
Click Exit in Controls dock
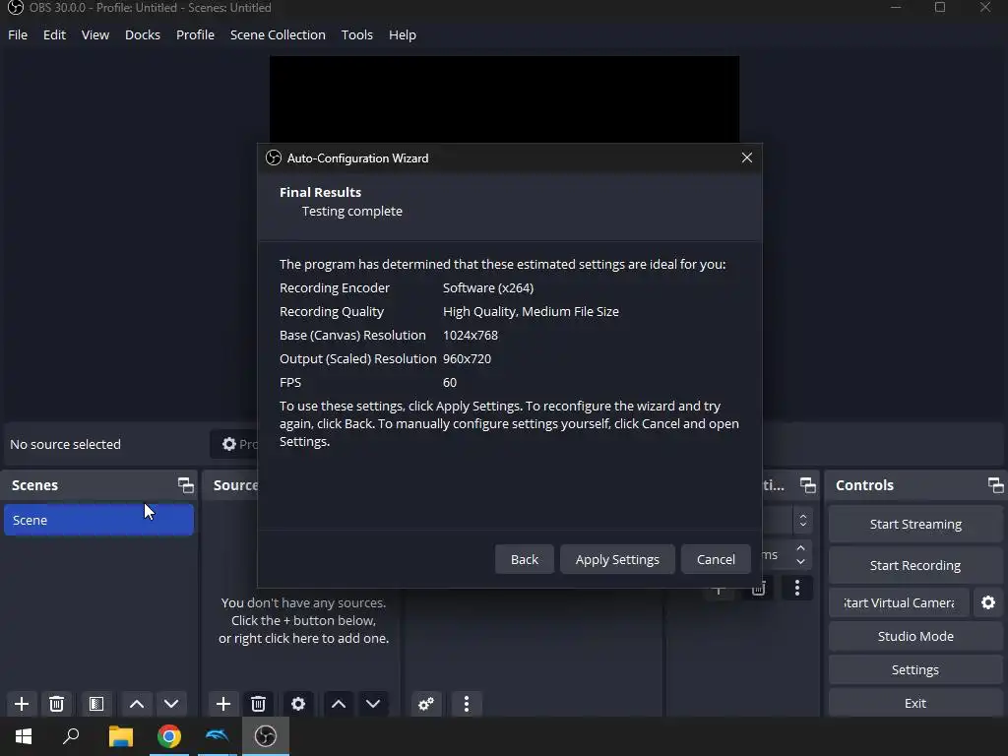(x=915, y=703)
